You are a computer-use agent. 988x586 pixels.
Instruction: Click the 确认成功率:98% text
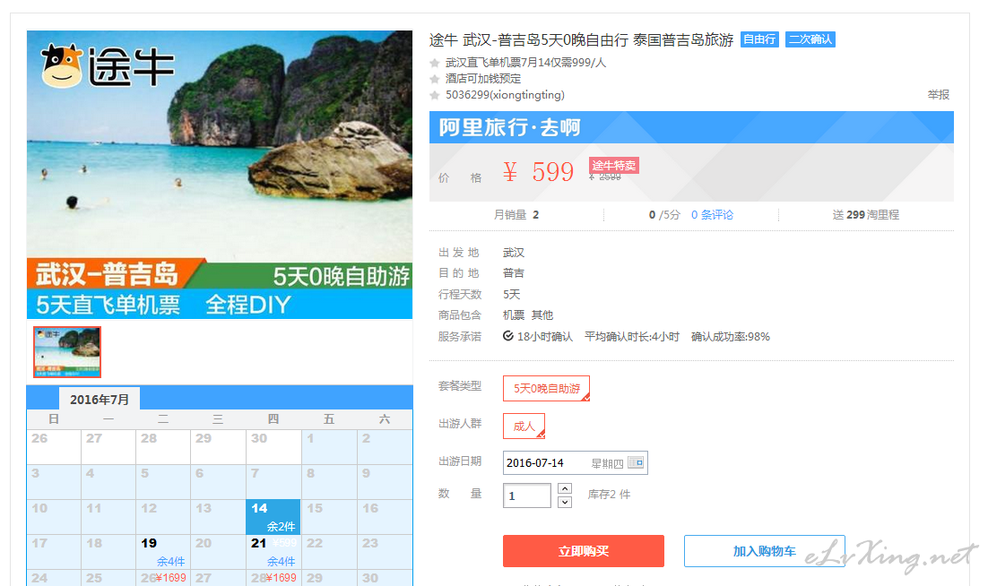pyautogui.click(x=731, y=337)
